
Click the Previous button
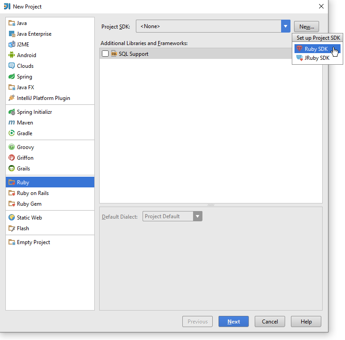tap(198, 322)
